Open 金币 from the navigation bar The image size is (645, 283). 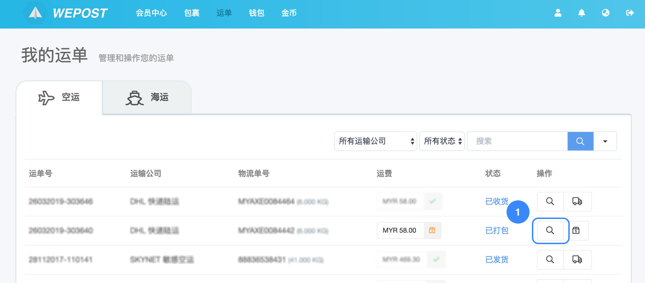[289, 13]
